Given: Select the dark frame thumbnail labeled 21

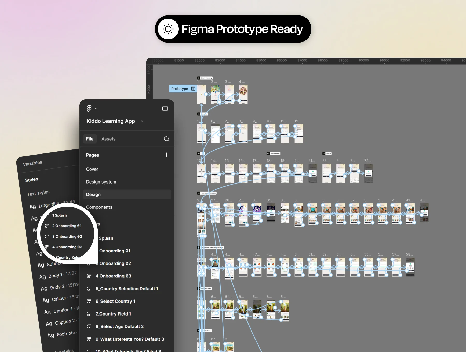Looking at the screenshot, I should coord(313,173).
